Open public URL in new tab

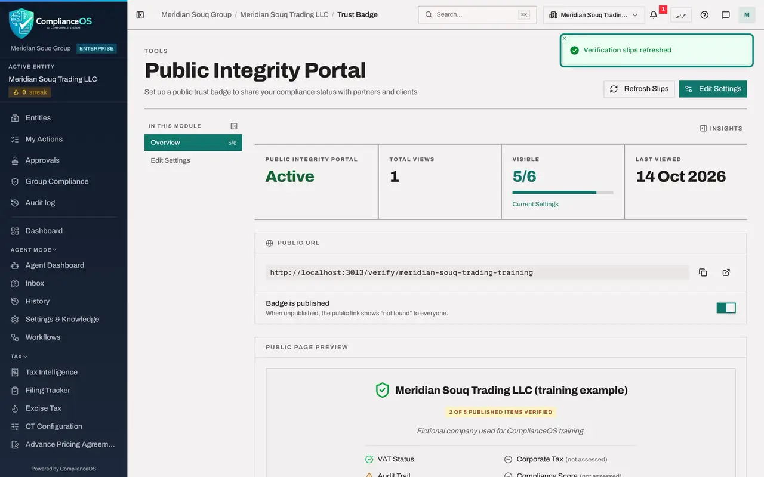coord(726,272)
